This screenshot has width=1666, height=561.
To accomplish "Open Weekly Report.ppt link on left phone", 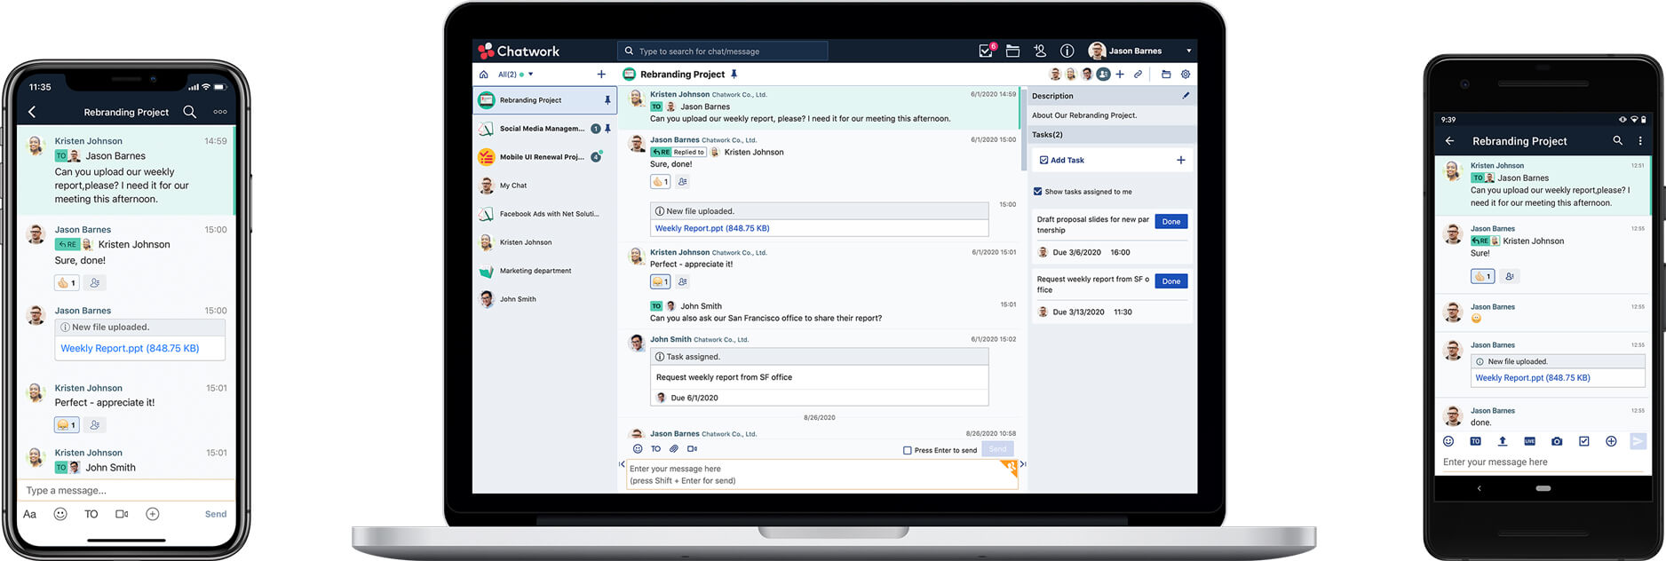I will 130,348.
